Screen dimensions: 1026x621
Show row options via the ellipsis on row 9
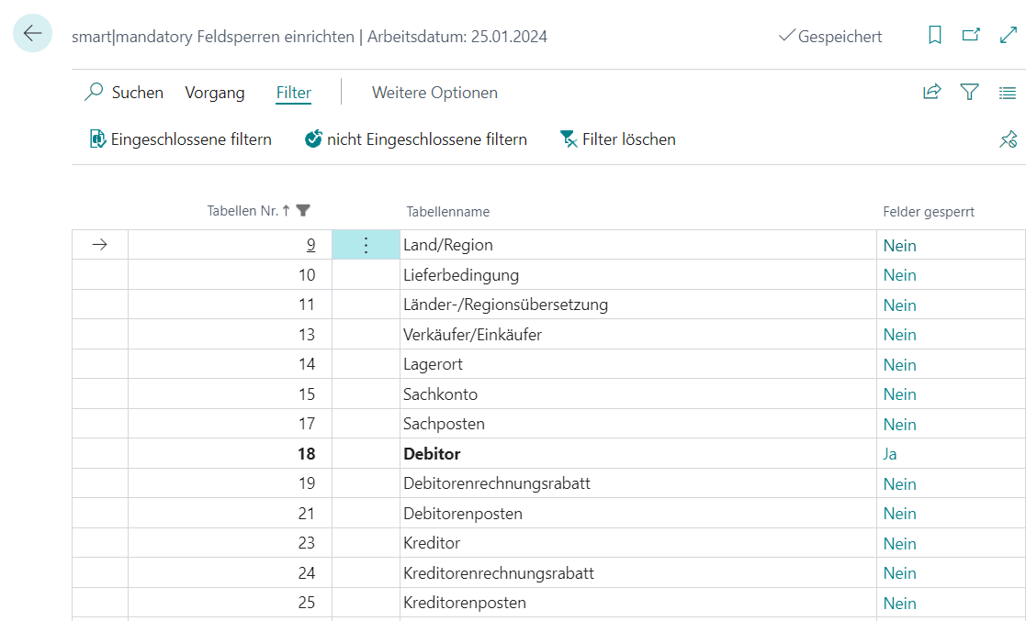tap(366, 244)
